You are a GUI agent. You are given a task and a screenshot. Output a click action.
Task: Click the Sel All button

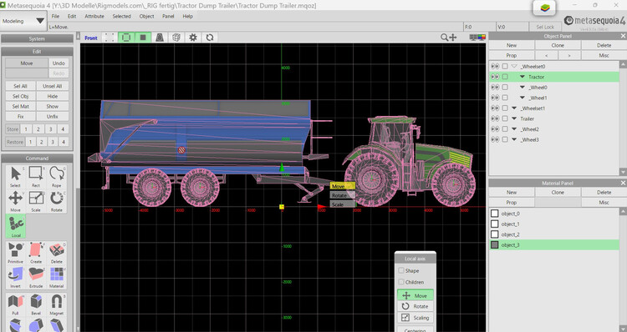20,86
